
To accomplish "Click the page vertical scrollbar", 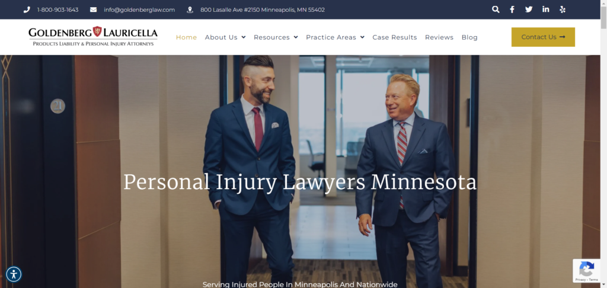I will (x=603, y=144).
